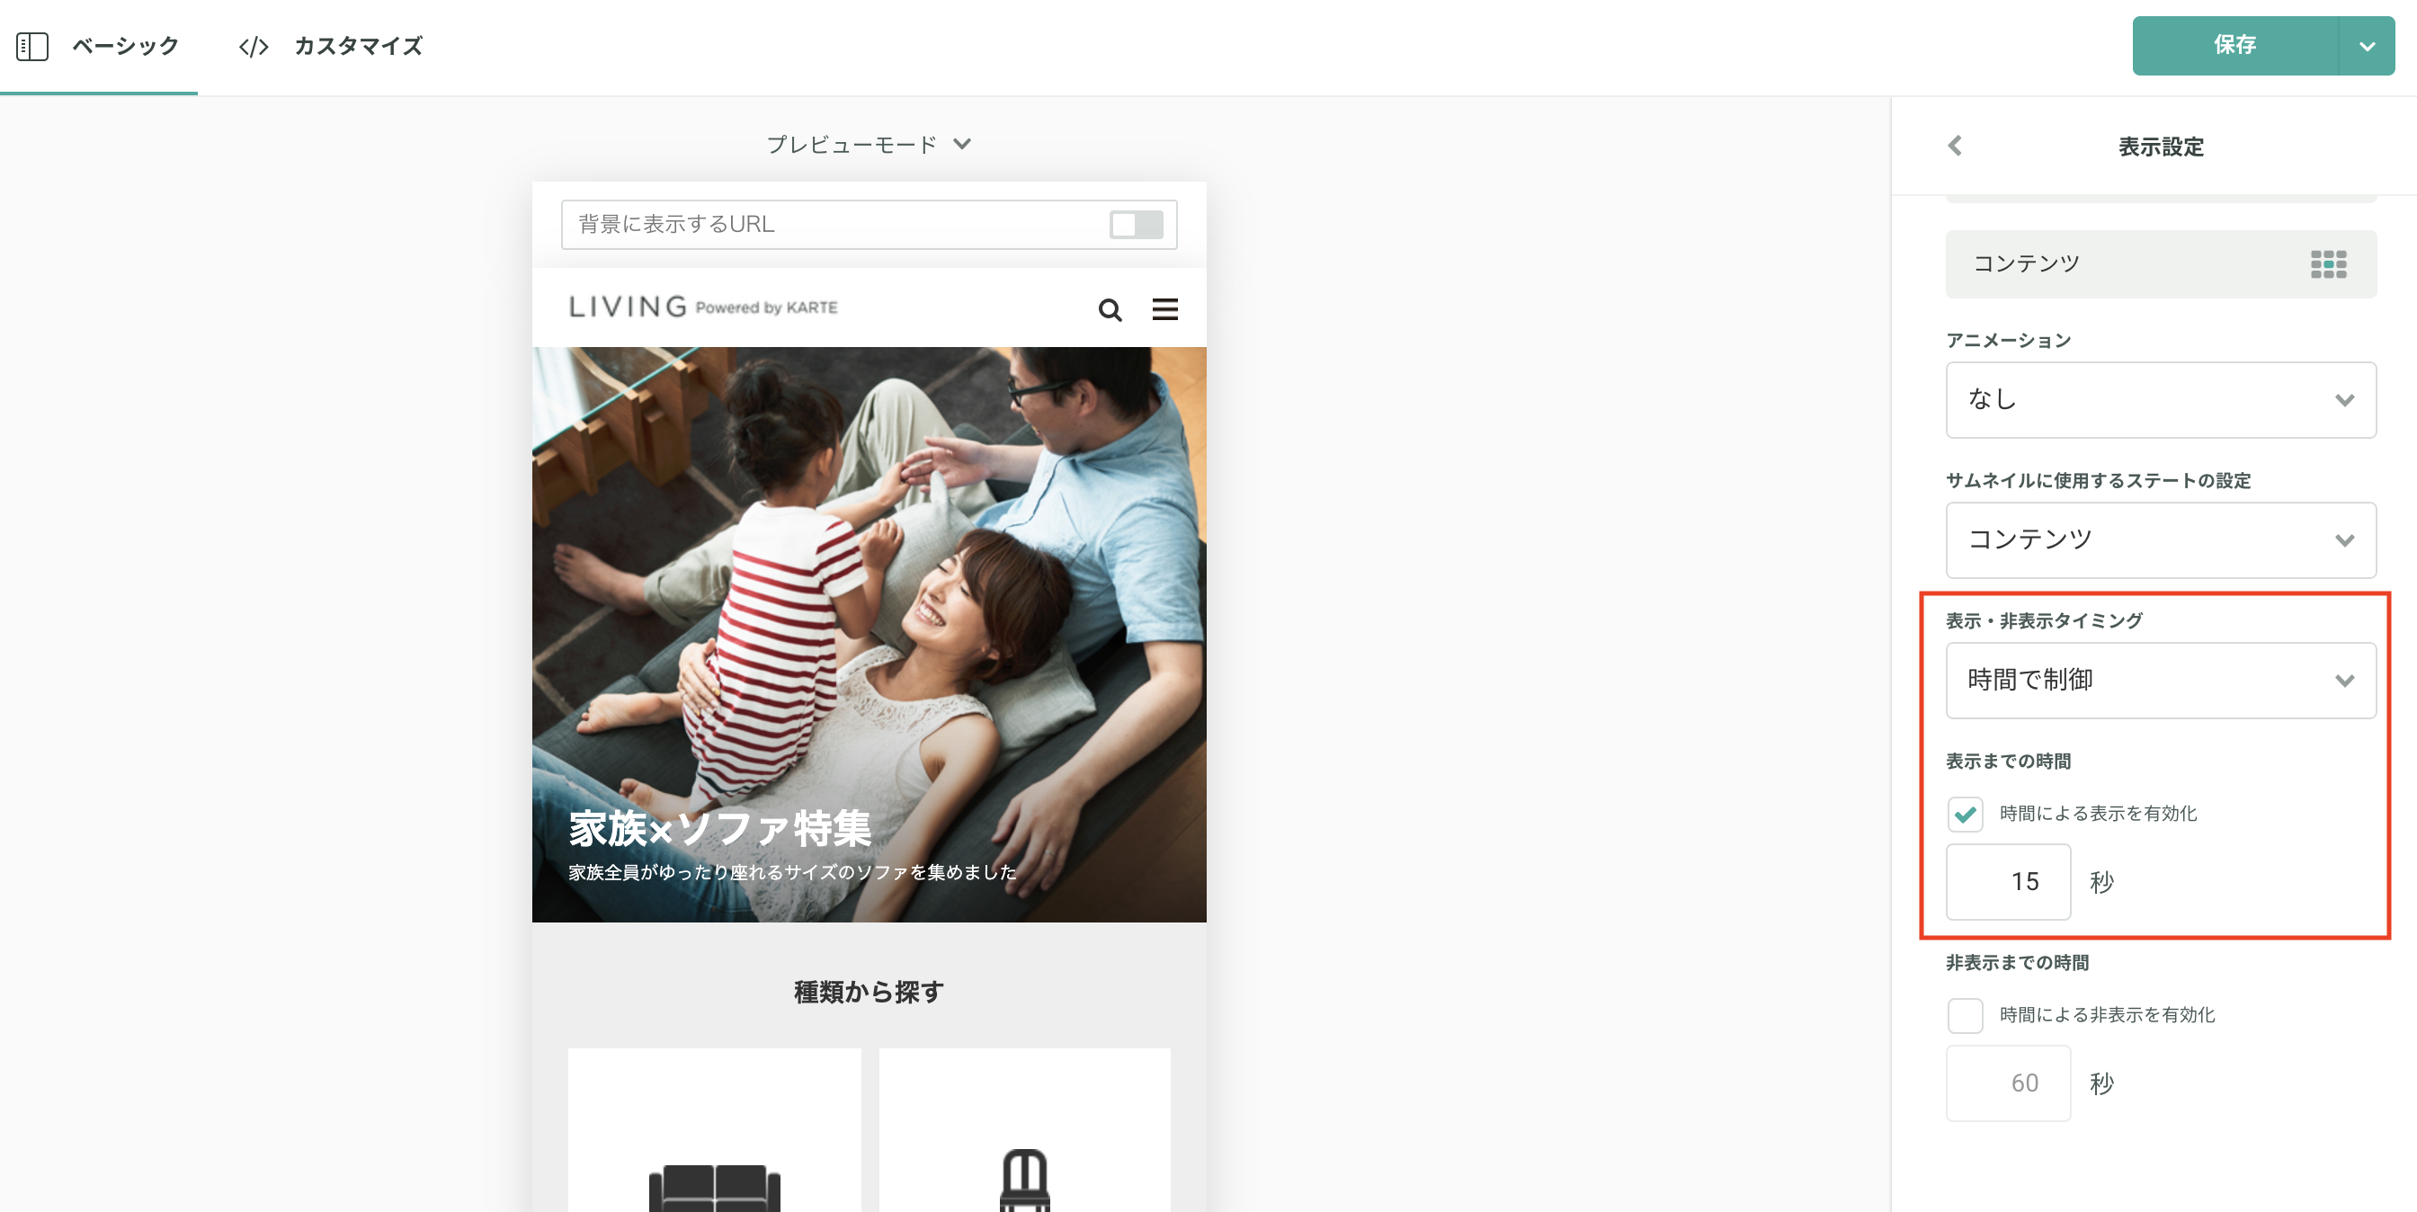Click the 15 秒 display time field
This screenshot has height=1212, width=2417.
tap(2008, 882)
